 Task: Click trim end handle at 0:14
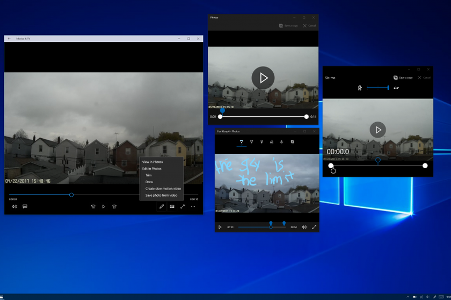coord(307,117)
